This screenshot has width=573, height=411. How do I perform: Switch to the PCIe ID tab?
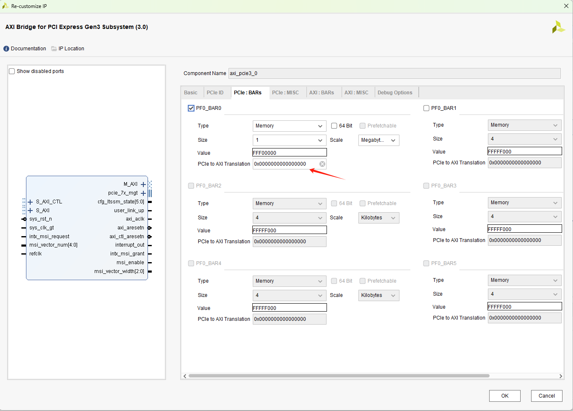tap(215, 93)
